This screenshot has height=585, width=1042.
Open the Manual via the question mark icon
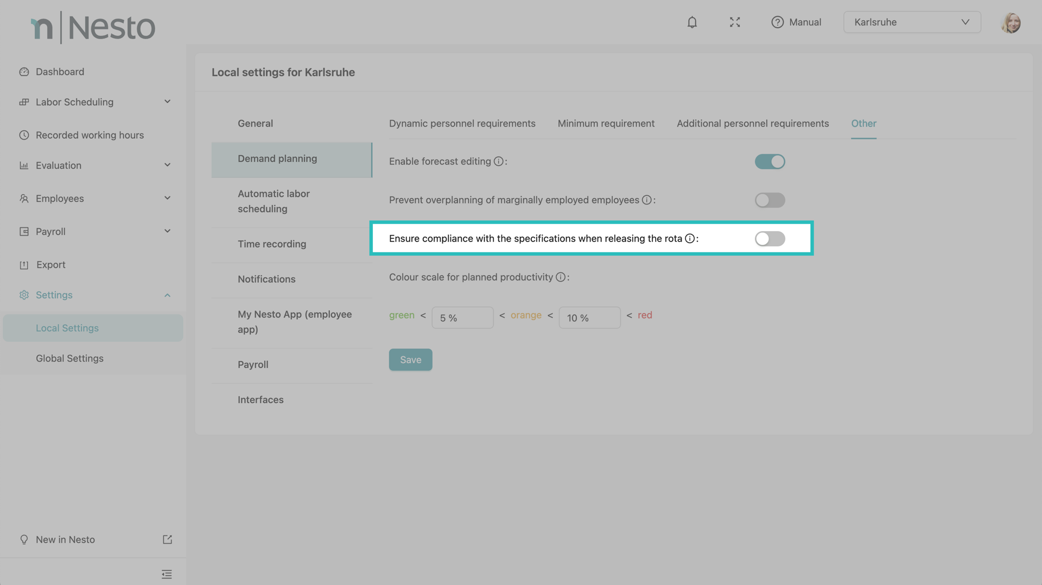[x=777, y=22]
